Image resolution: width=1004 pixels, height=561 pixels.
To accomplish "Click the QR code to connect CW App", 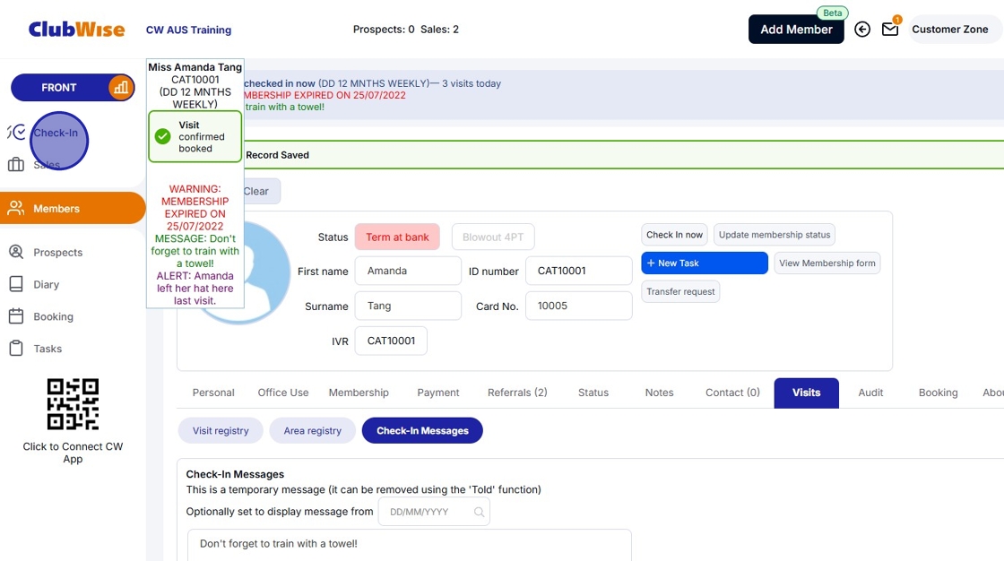I will point(73,404).
